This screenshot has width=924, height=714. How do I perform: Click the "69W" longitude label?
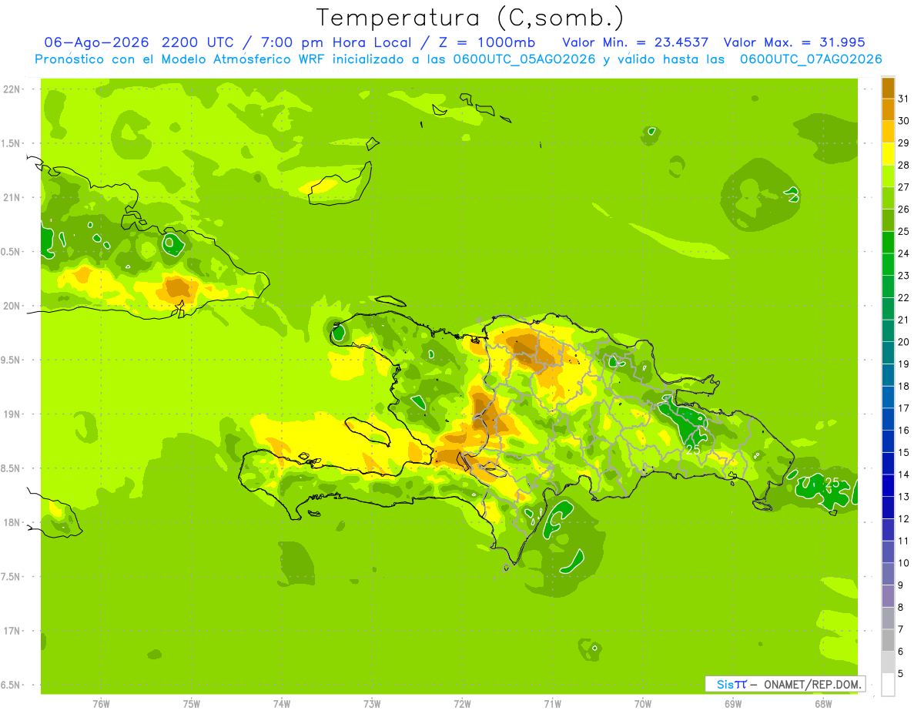(x=733, y=703)
